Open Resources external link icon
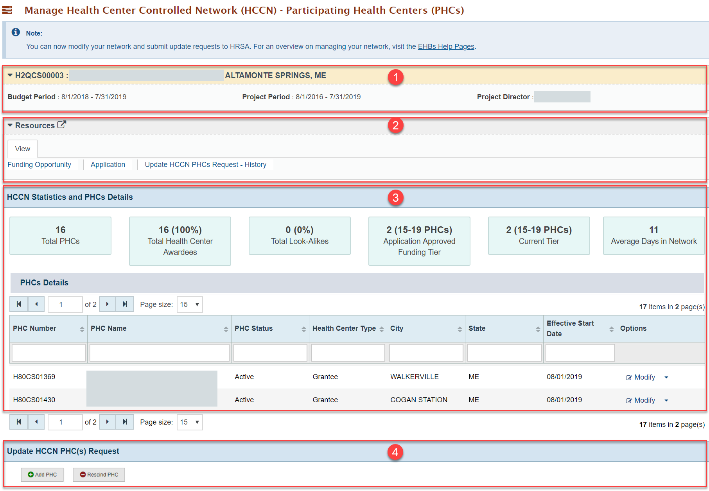The width and height of the screenshot is (709, 491). point(61,125)
